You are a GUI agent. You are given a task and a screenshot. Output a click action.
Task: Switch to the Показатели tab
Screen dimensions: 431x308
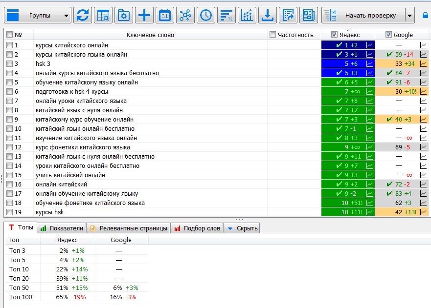[x=62, y=228]
